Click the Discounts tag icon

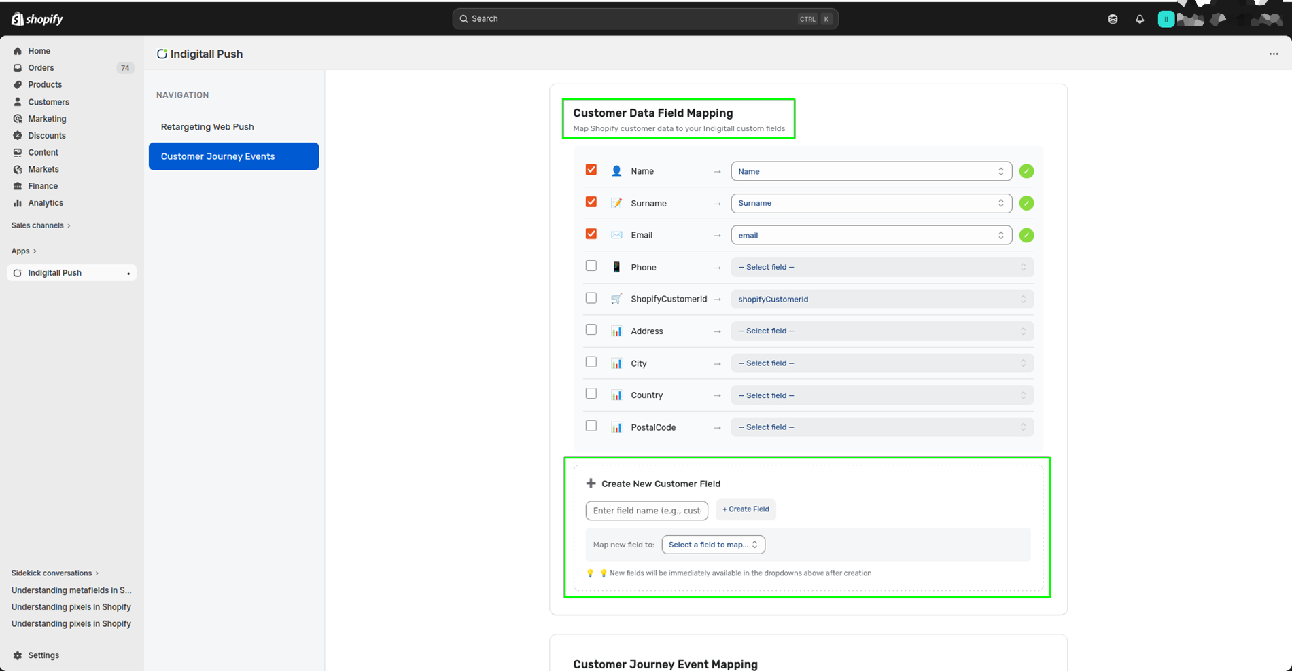[x=18, y=135]
